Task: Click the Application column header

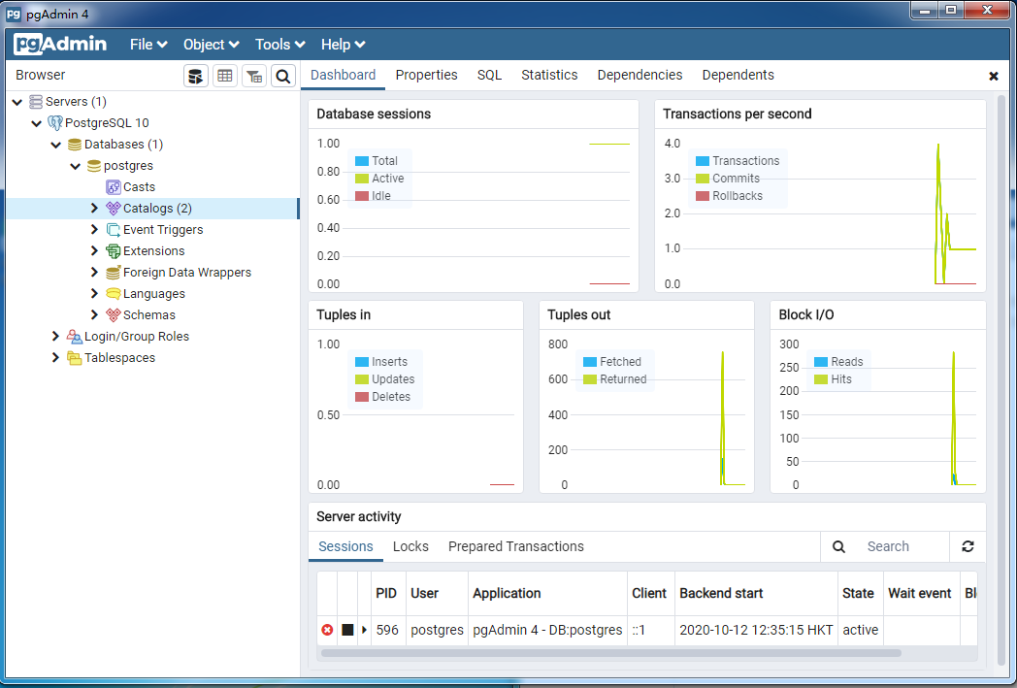Action: [547, 593]
